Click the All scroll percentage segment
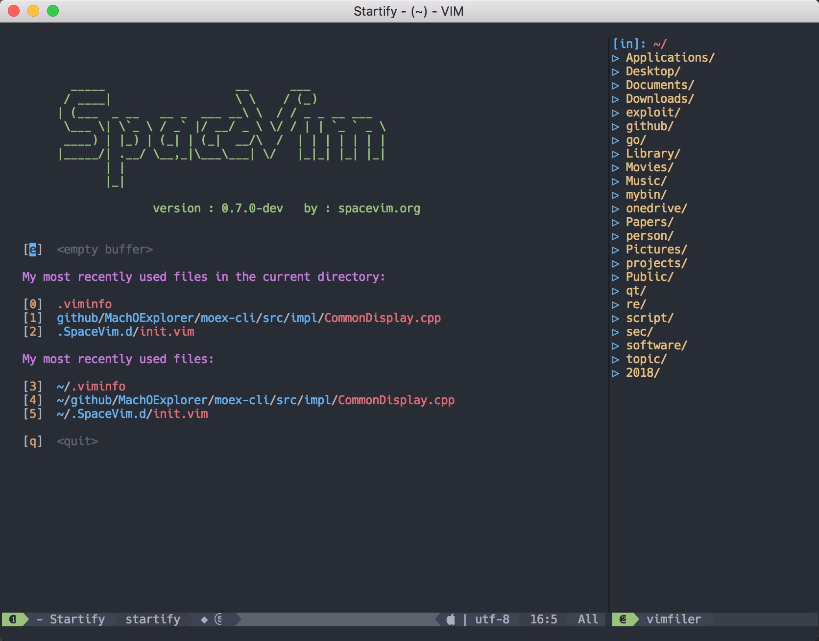Viewport: 819px width, 641px height. coord(588,619)
